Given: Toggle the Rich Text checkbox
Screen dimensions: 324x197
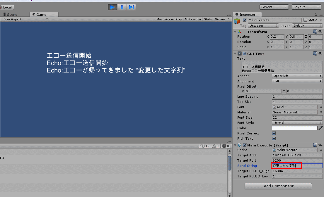Looking at the screenshot, I should 274,139.
